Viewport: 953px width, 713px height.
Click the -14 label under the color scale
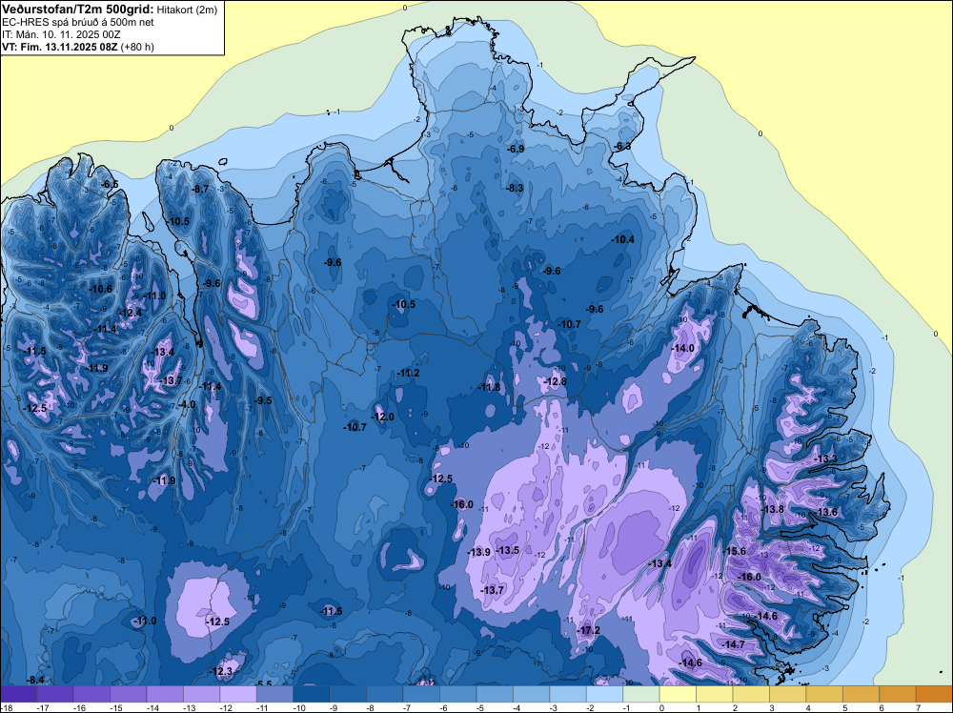coord(152,707)
